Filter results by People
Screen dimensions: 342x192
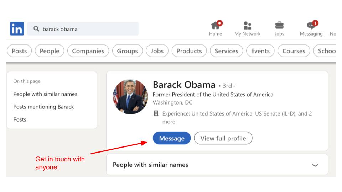[x=50, y=51]
